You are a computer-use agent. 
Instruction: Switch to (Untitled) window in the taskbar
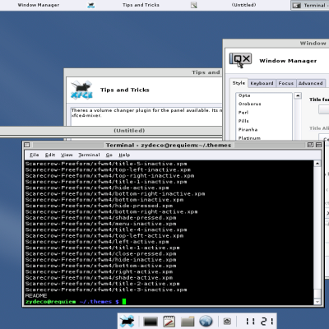click(x=243, y=5)
